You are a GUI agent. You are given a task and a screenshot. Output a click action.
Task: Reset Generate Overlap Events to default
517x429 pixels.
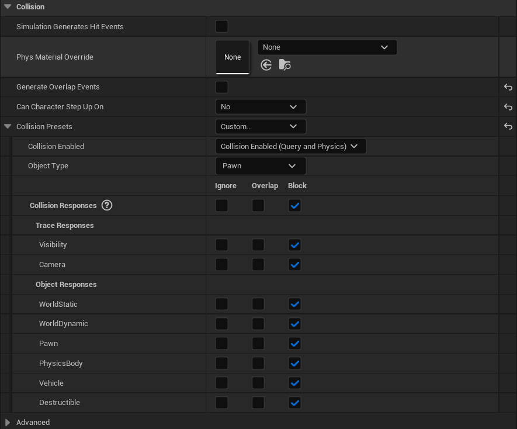coord(508,87)
